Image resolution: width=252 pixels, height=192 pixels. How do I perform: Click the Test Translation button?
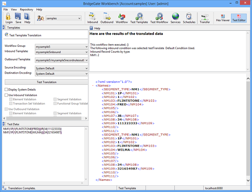47,82
